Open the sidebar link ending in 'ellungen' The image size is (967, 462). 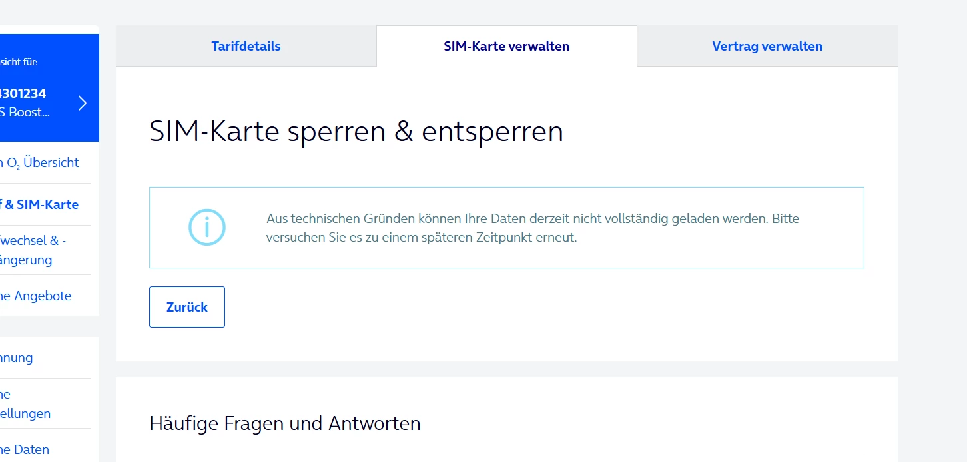25,403
